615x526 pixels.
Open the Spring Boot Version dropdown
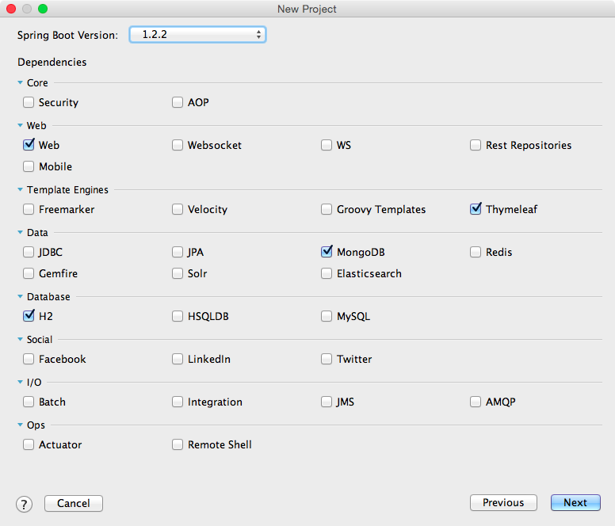coord(197,35)
